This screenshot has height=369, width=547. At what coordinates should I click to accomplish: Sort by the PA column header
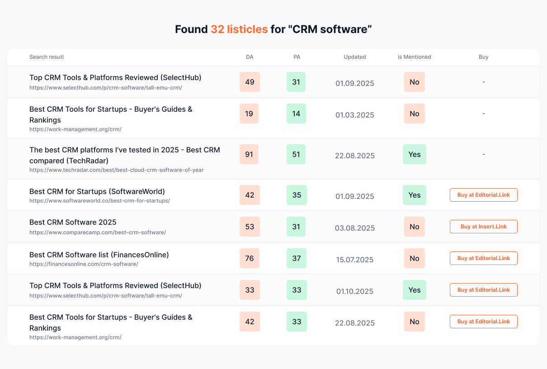coord(297,57)
